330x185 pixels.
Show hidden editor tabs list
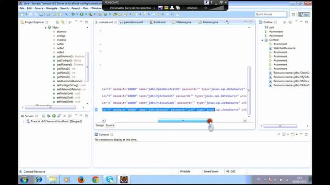pos(227,22)
